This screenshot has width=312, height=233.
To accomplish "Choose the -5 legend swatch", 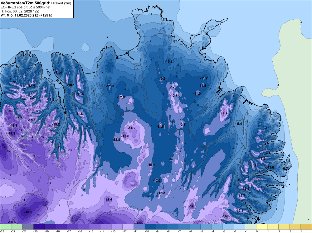I will (206, 227).
